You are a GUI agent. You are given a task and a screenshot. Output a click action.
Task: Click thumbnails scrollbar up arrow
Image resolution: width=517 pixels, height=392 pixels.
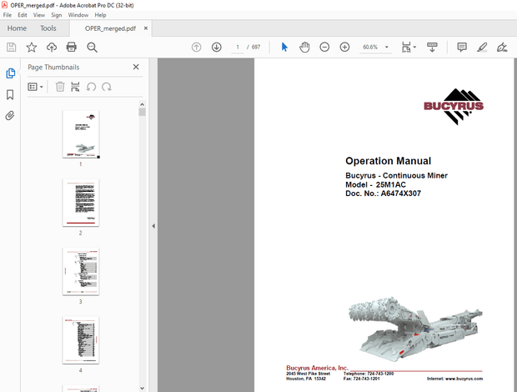(x=142, y=104)
